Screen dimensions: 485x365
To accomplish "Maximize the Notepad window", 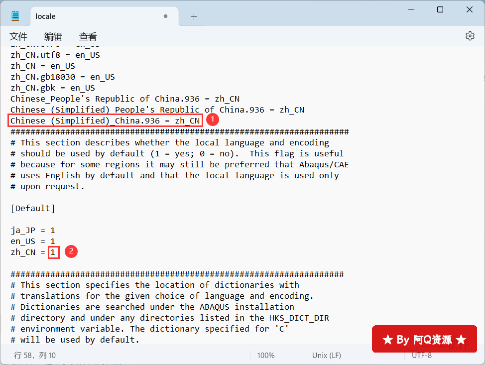I will pyautogui.click(x=440, y=9).
